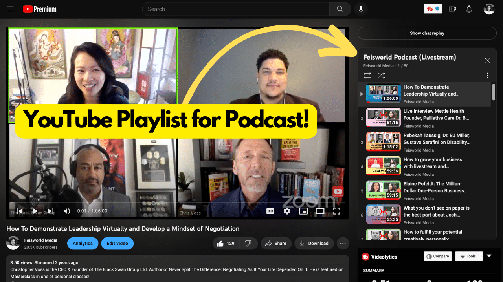Open the account avatar menu
Image resolution: width=503 pixels, height=282 pixels.
tap(489, 9)
